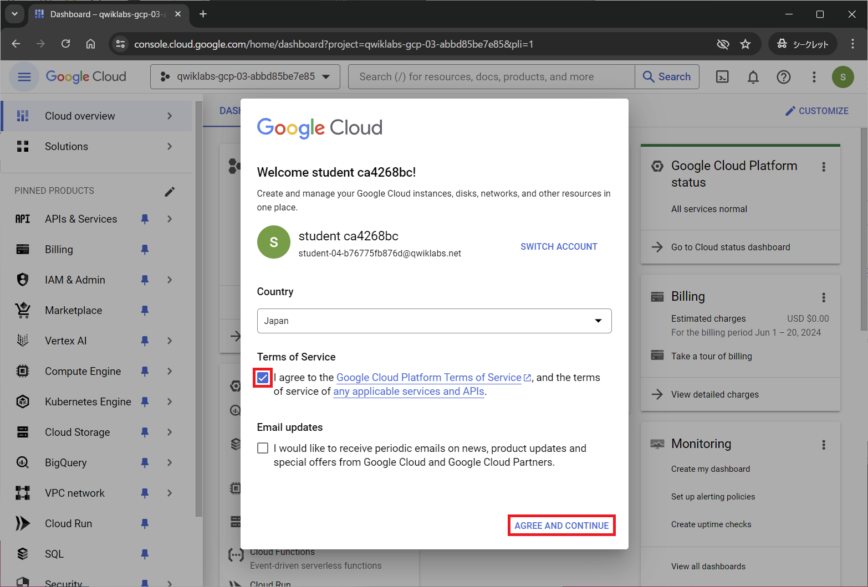Open the main navigation hamburger menu
This screenshot has width=868, height=587.
(24, 76)
